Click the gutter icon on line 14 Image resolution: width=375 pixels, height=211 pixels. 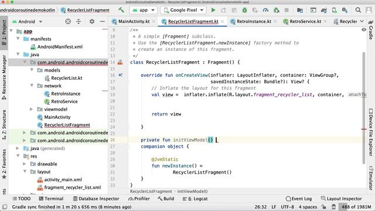click(120, 63)
